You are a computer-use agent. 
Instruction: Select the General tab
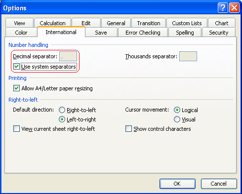tap(116, 23)
